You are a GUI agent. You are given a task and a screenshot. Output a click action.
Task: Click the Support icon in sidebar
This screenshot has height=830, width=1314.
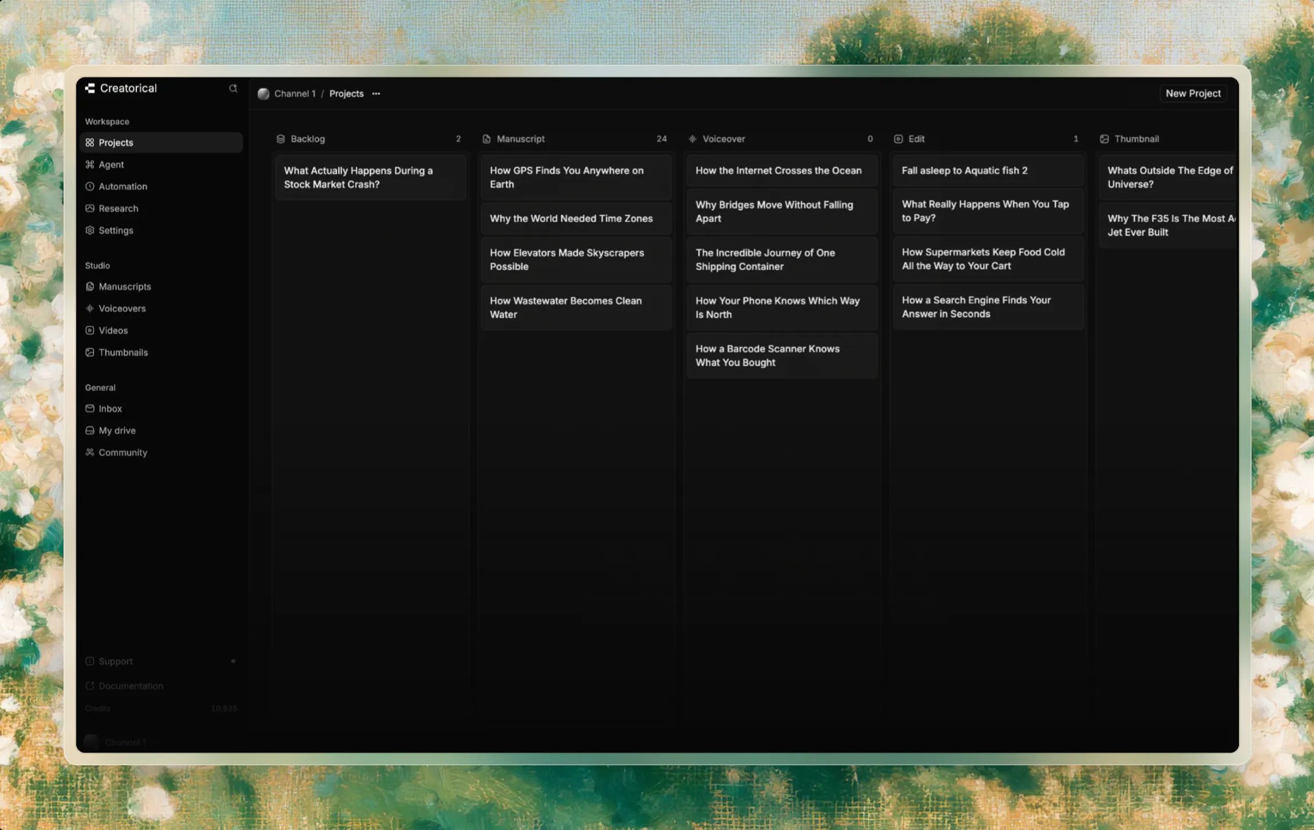point(90,661)
